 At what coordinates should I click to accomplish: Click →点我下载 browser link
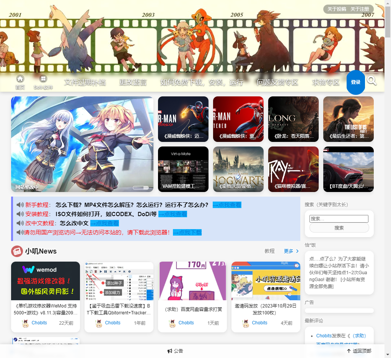point(187,233)
